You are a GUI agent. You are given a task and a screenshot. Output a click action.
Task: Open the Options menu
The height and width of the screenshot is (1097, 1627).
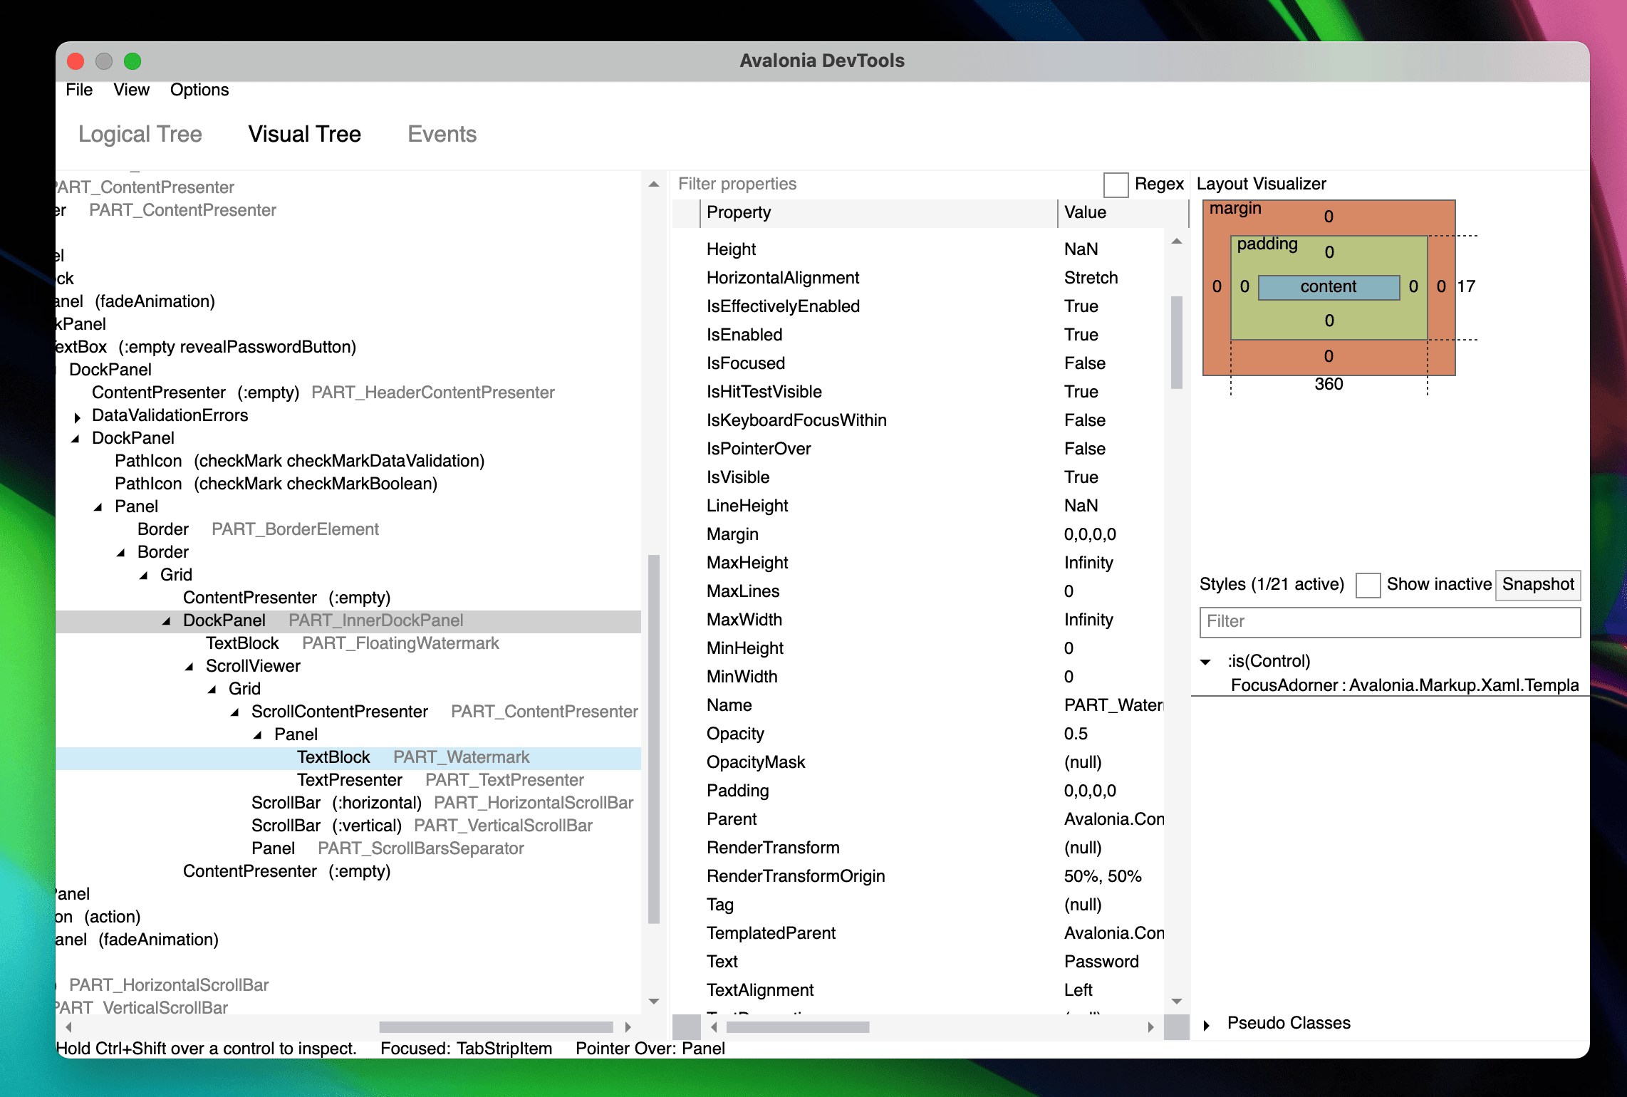tap(199, 90)
